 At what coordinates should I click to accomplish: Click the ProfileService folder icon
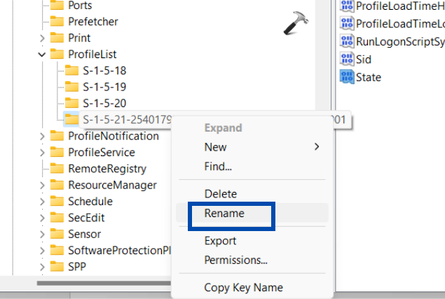[x=57, y=152]
